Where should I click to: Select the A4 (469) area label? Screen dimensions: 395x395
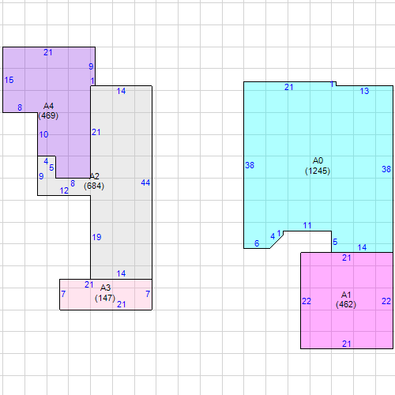tap(48, 111)
